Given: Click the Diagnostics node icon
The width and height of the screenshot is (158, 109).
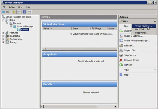Looking at the screenshot, I should (7, 36).
